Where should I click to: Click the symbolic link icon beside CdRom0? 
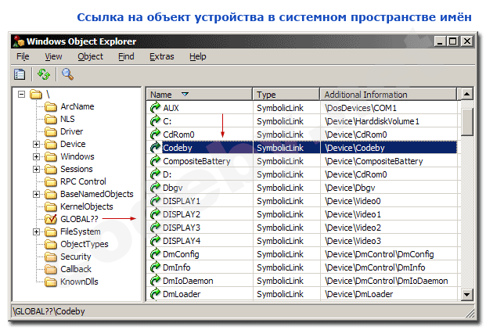click(155, 134)
